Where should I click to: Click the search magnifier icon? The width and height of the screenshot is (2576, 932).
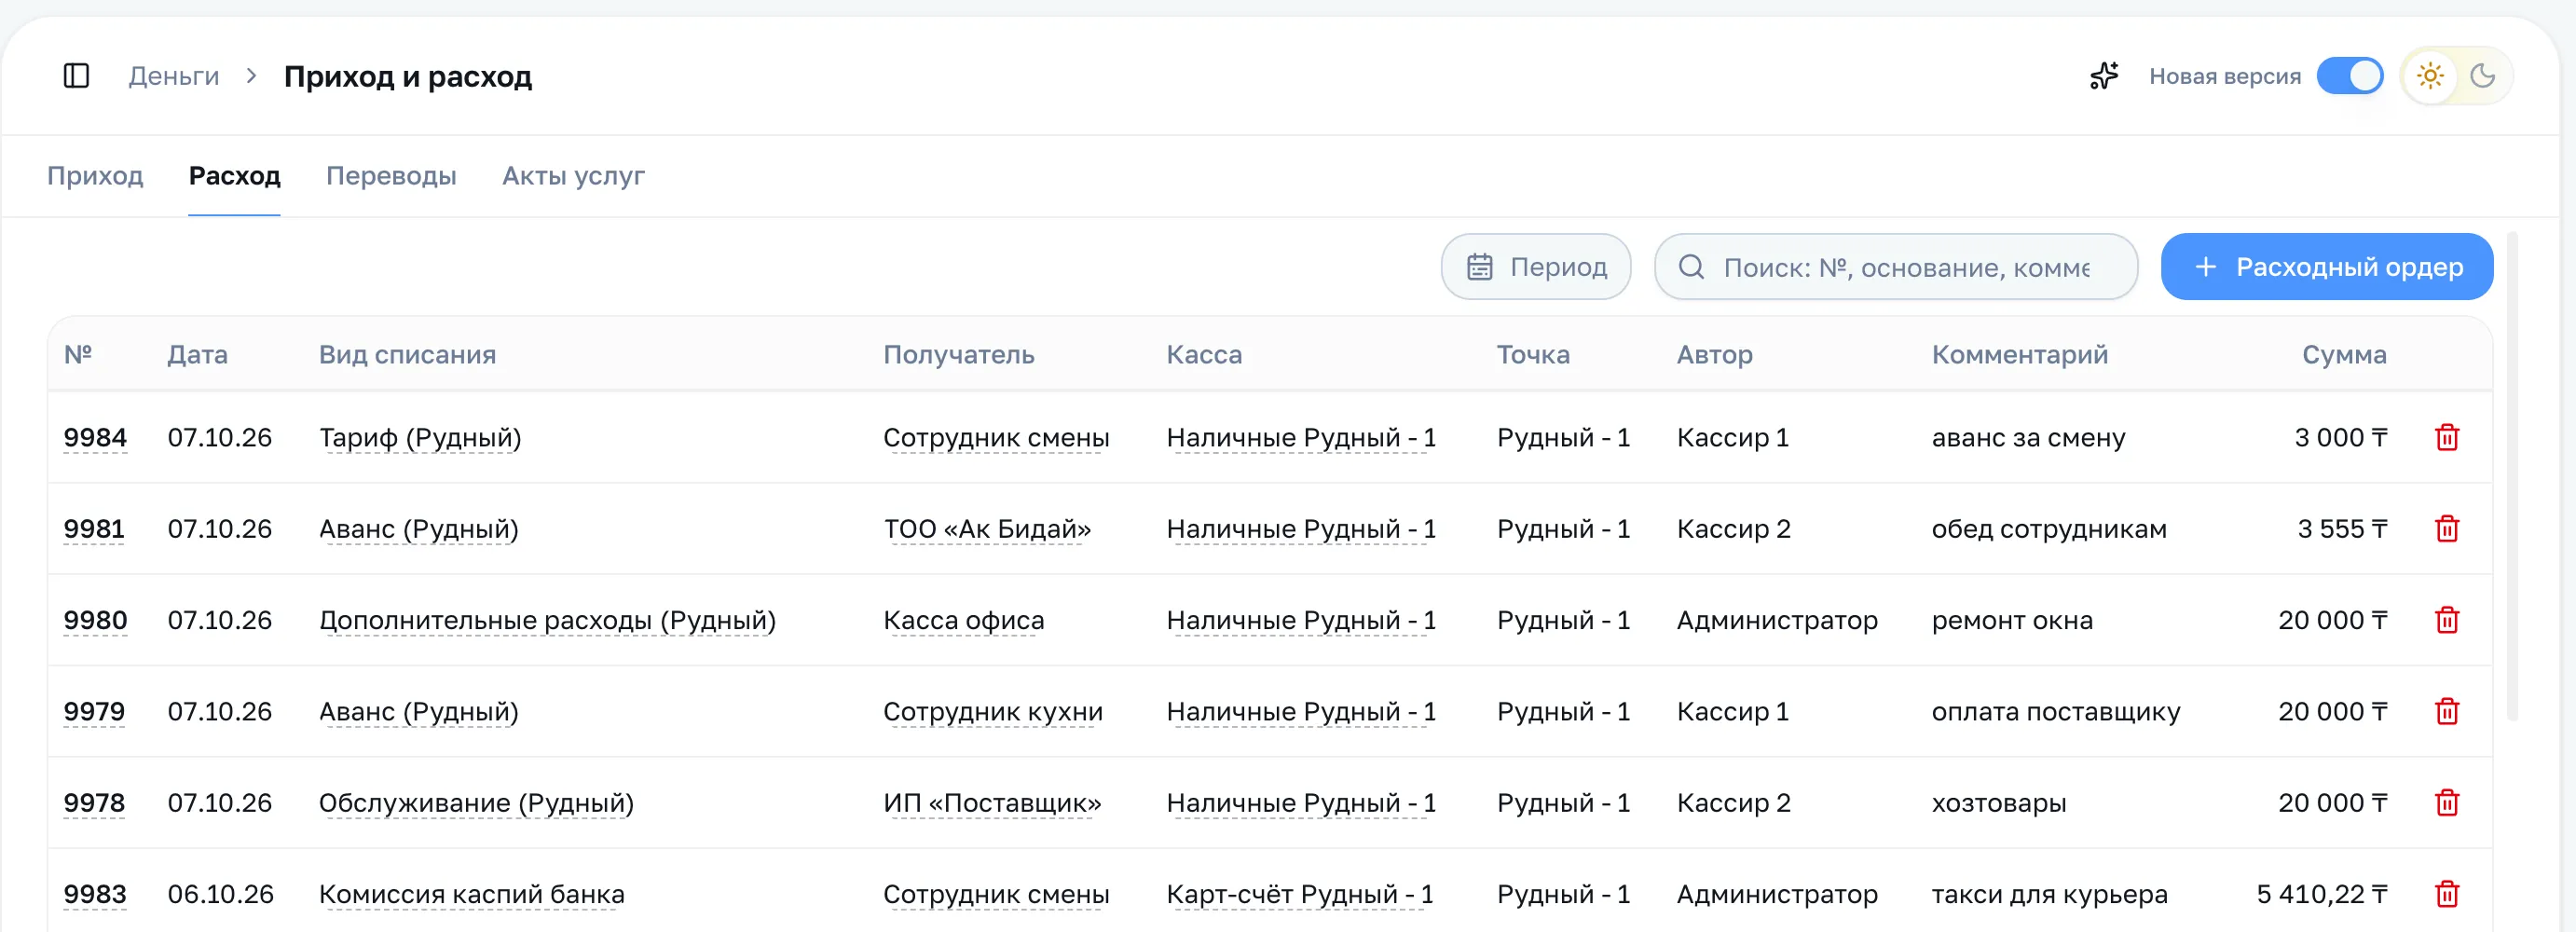(1691, 267)
